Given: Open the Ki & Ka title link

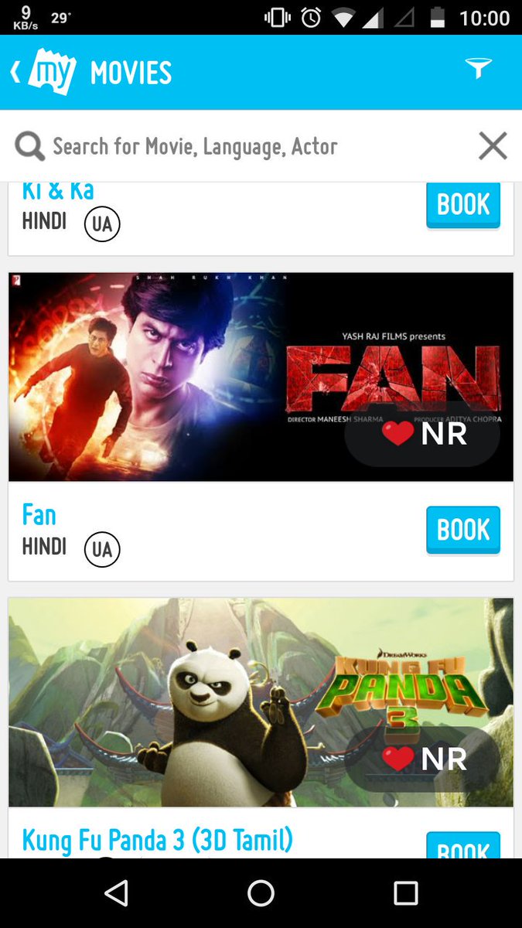Looking at the screenshot, I should point(58,191).
